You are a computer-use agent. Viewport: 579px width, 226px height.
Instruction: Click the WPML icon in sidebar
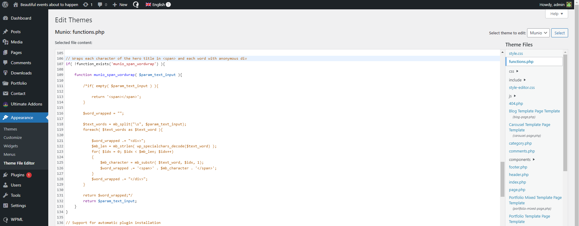click(x=5, y=220)
